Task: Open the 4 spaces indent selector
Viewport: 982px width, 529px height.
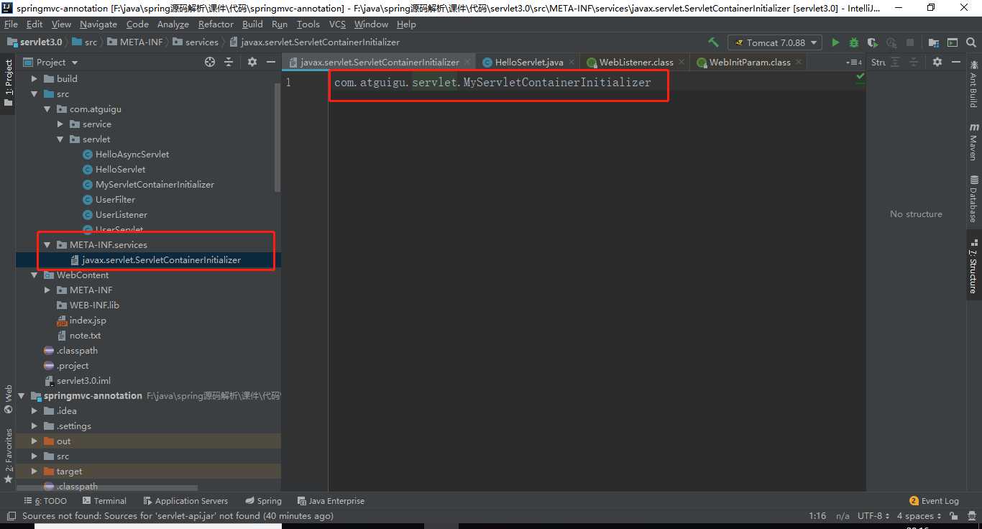Action: 919,516
